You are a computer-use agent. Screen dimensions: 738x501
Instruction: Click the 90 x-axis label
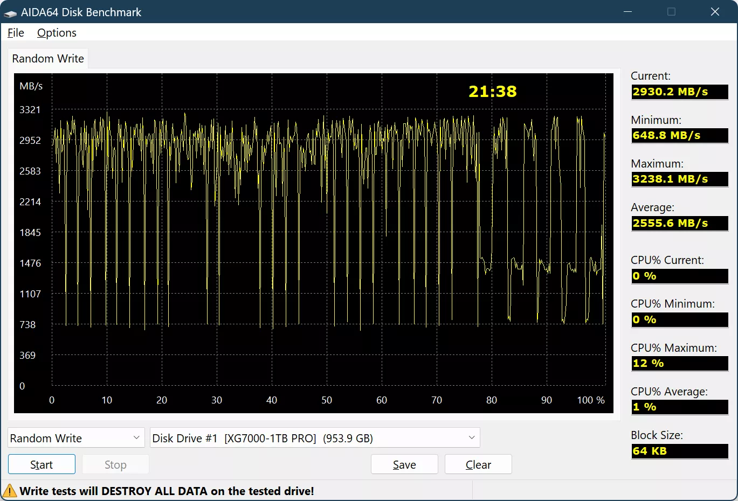[x=547, y=400]
